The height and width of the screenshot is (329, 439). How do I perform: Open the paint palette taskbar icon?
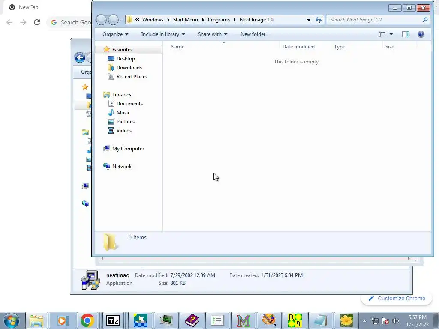(x=269, y=320)
